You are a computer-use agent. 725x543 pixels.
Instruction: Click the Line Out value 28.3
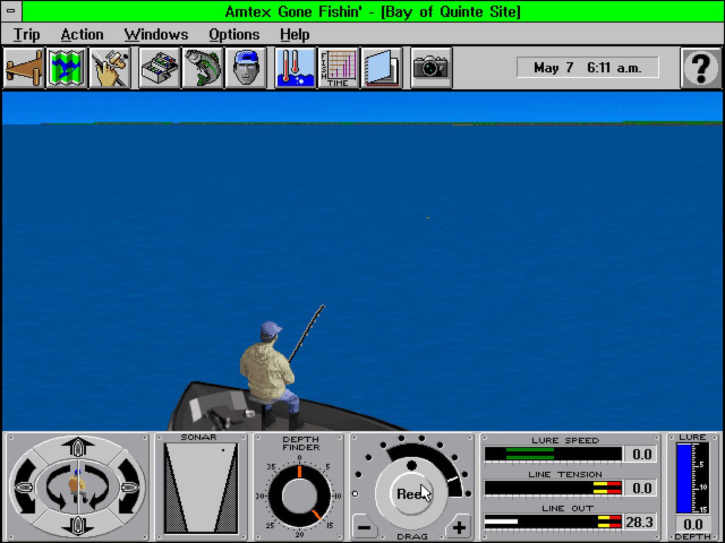coord(640,522)
